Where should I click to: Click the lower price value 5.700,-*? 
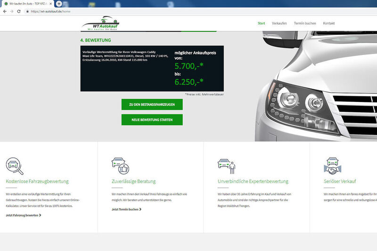tap(189, 66)
